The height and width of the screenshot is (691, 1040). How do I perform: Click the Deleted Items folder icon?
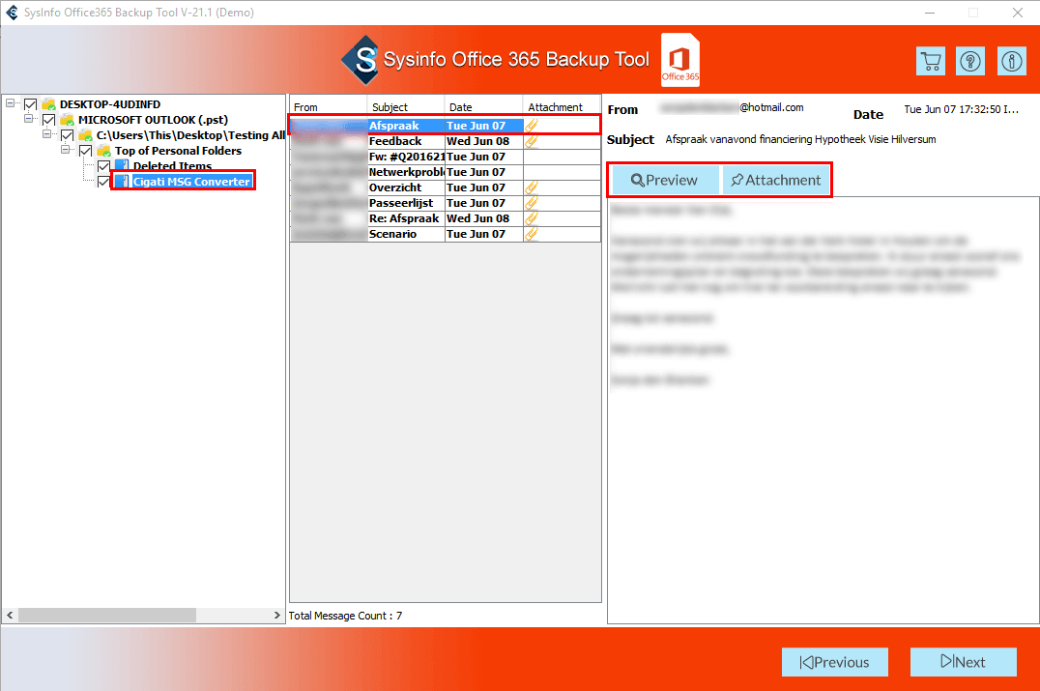click(122, 166)
